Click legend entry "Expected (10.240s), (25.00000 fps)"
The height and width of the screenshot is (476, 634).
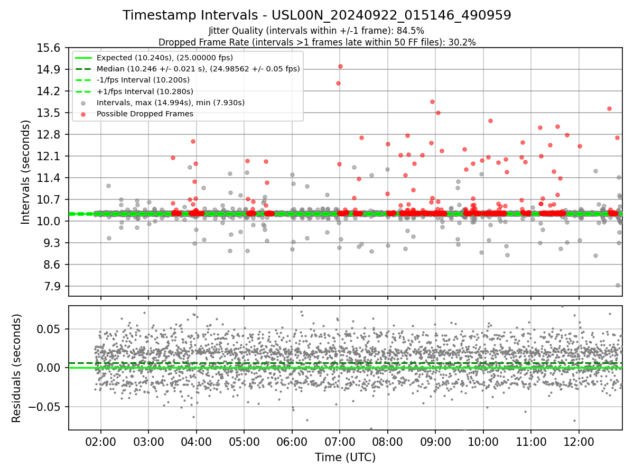pos(165,58)
